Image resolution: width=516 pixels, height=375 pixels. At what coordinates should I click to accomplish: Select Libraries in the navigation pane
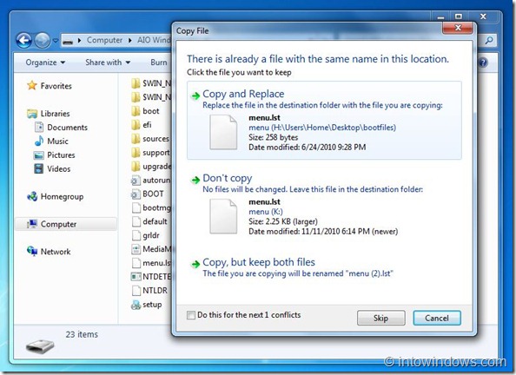tap(55, 114)
